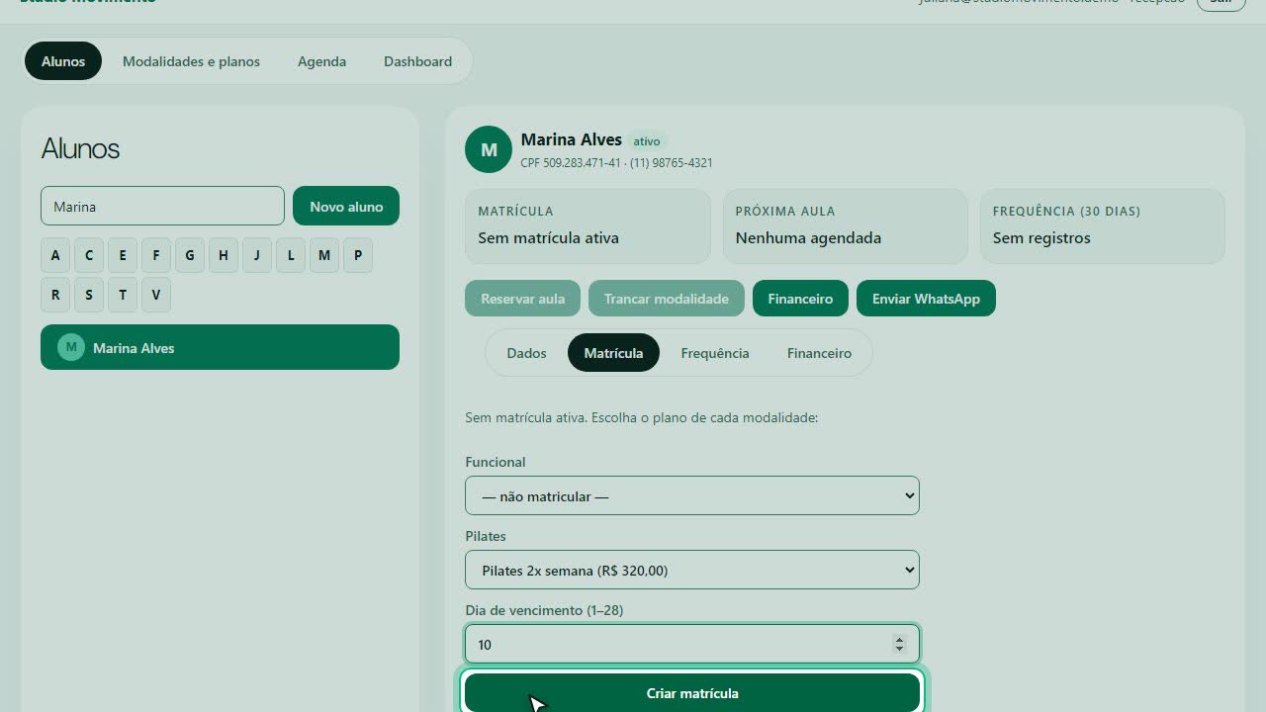
Task: Click the Dia de vencimento input
Action: pos(692,644)
